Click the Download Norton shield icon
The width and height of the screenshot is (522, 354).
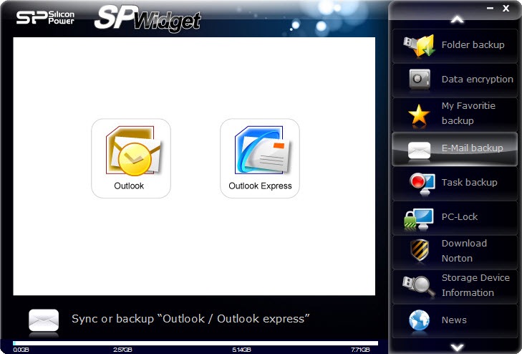(420, 250)
